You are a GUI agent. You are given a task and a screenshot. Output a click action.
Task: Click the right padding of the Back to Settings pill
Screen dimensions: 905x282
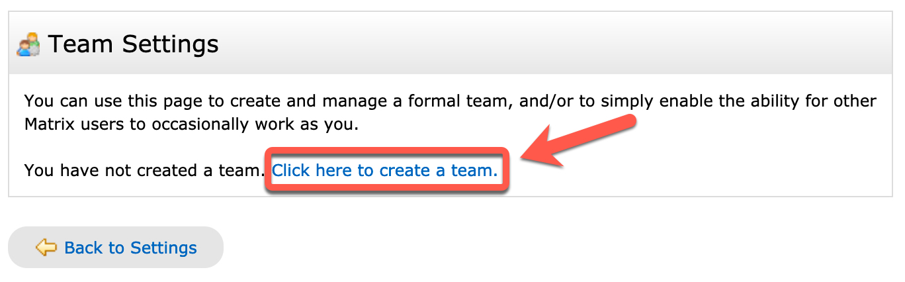coord(211,248)
